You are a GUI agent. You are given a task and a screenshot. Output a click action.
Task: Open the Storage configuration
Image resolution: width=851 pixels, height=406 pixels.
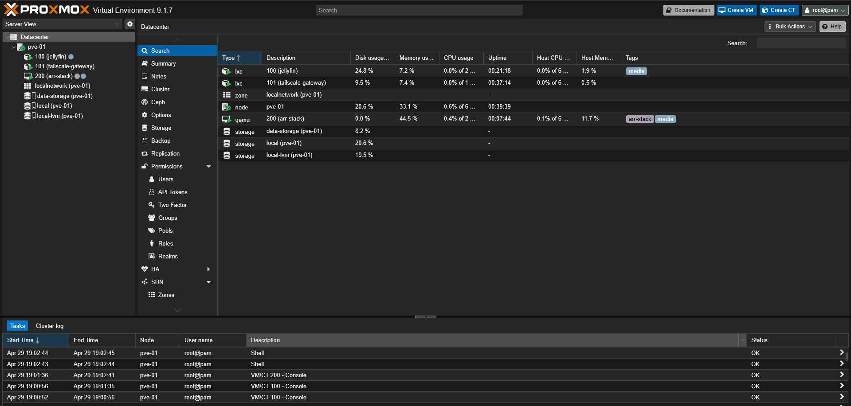(177, 128)
